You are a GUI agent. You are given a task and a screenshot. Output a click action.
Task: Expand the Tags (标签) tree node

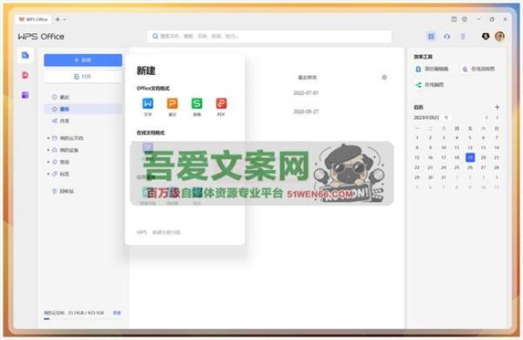pos(48,174)
